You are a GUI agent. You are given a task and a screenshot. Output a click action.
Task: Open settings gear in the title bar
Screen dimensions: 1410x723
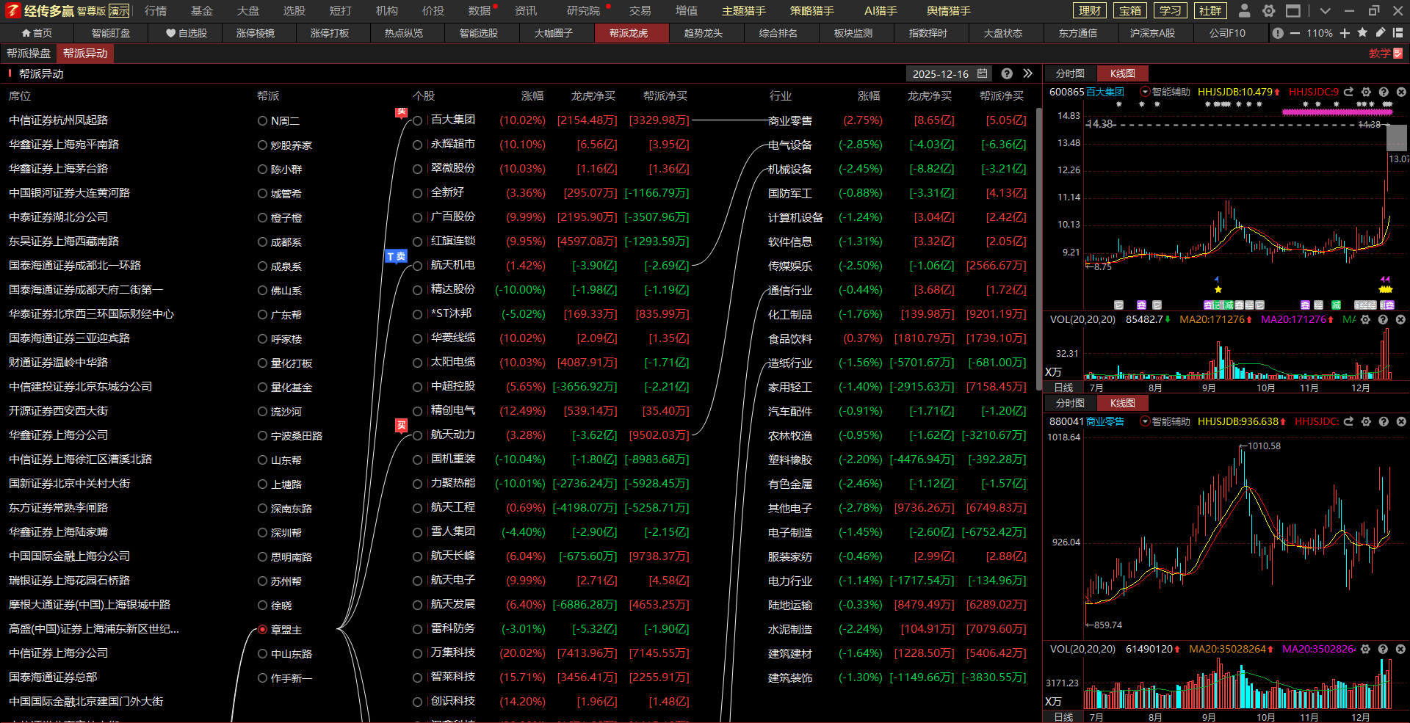click(1268, 11)
